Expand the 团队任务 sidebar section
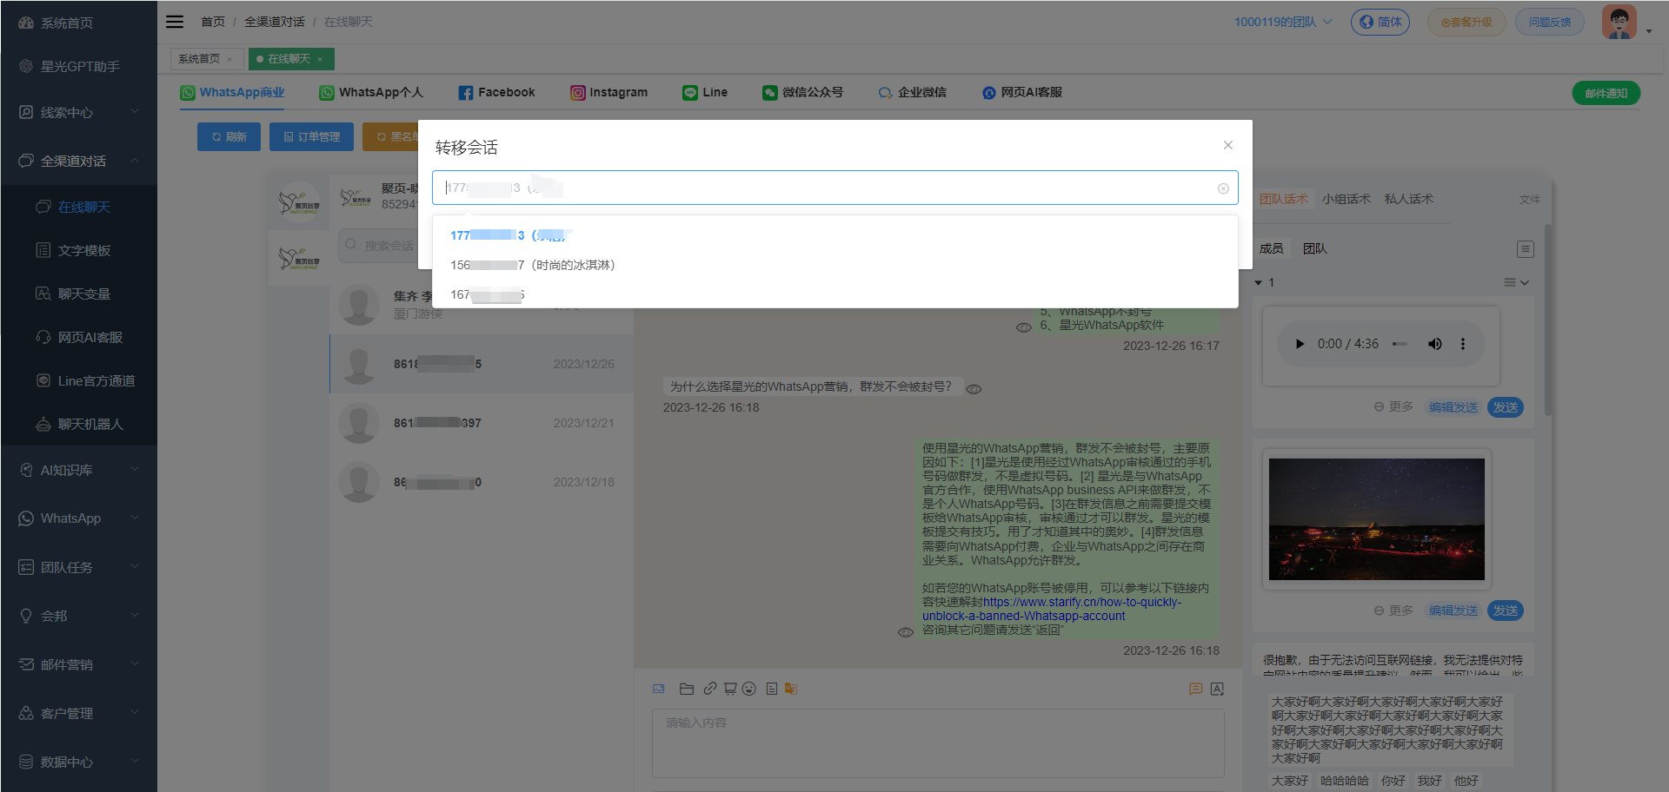 pyautogui.click(x=78, y=567)
